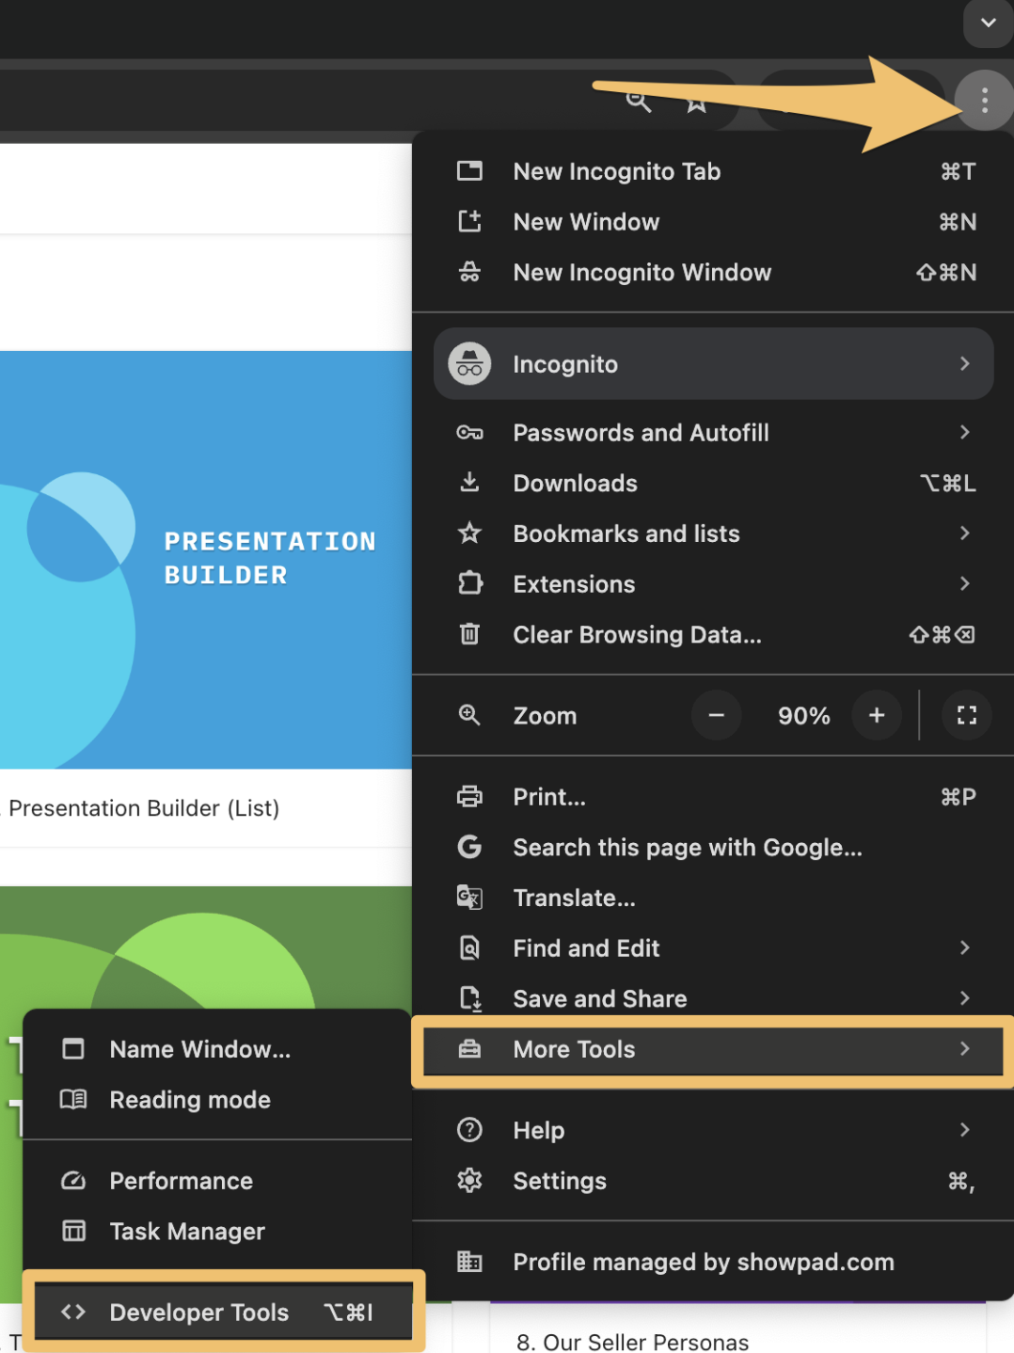Open Settings from the menu
Image resolution: width=1014 pixels, height=1353 pixels.
(x=712, y=1180)
